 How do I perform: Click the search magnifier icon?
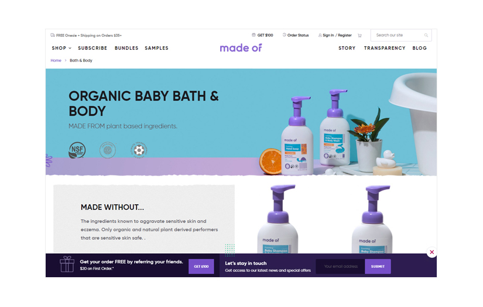426,35
